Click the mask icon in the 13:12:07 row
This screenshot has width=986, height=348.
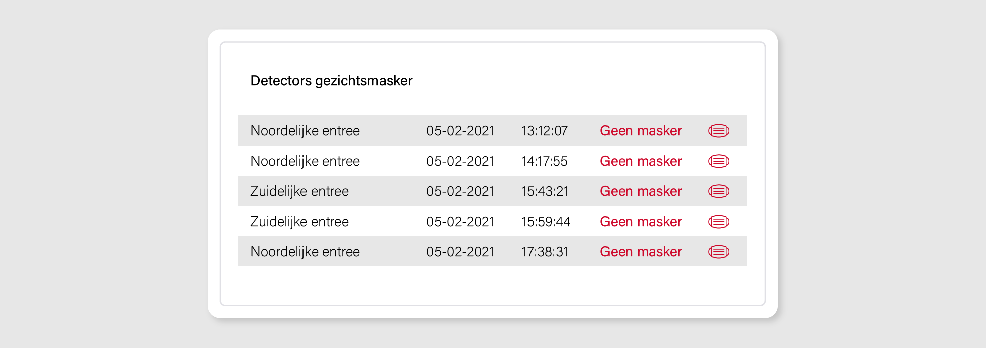pos(719,131)
